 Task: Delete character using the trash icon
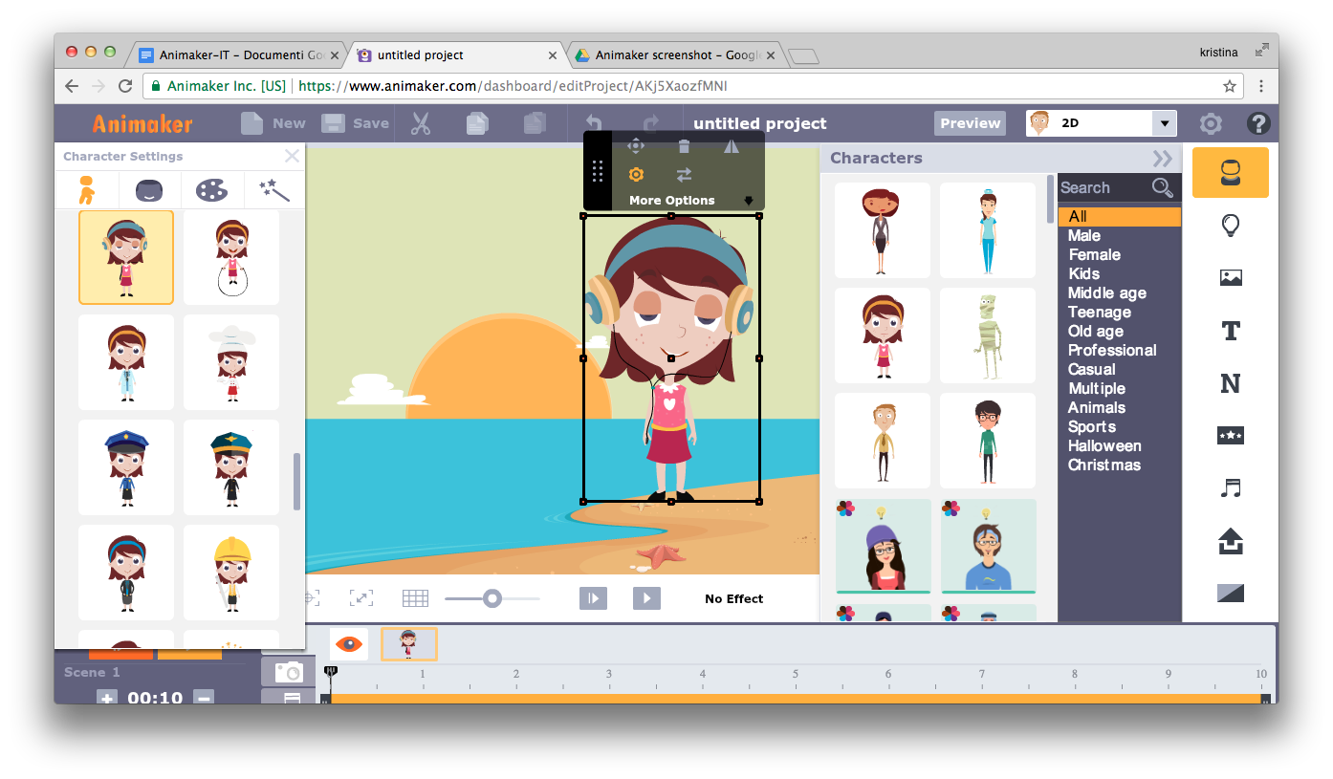[684, 146]
